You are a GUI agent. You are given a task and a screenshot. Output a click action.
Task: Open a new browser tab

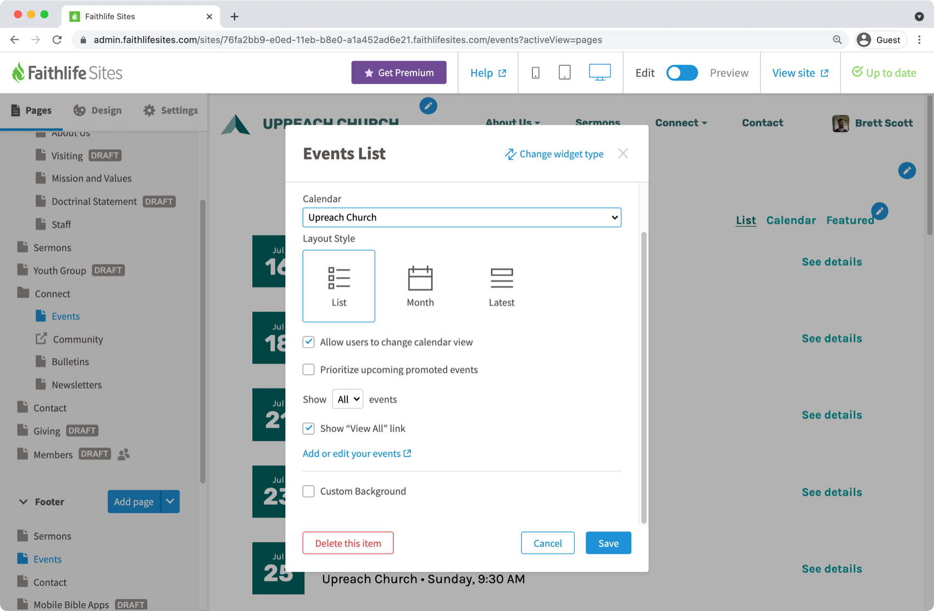[235, 16]
